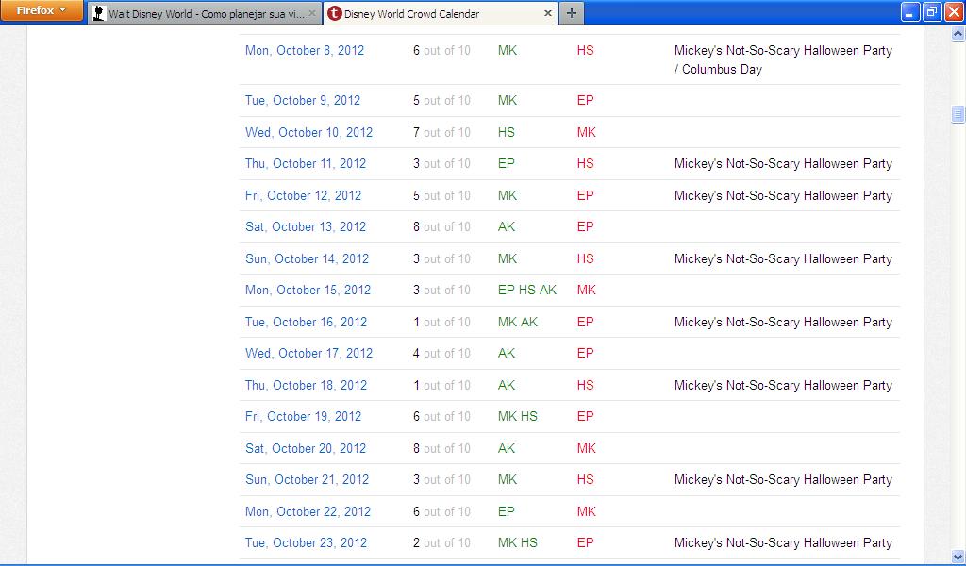The height and width of the screenshot is (566, 966).
Task: Minimize the Firefox window
Action: [x=909, y=11]
